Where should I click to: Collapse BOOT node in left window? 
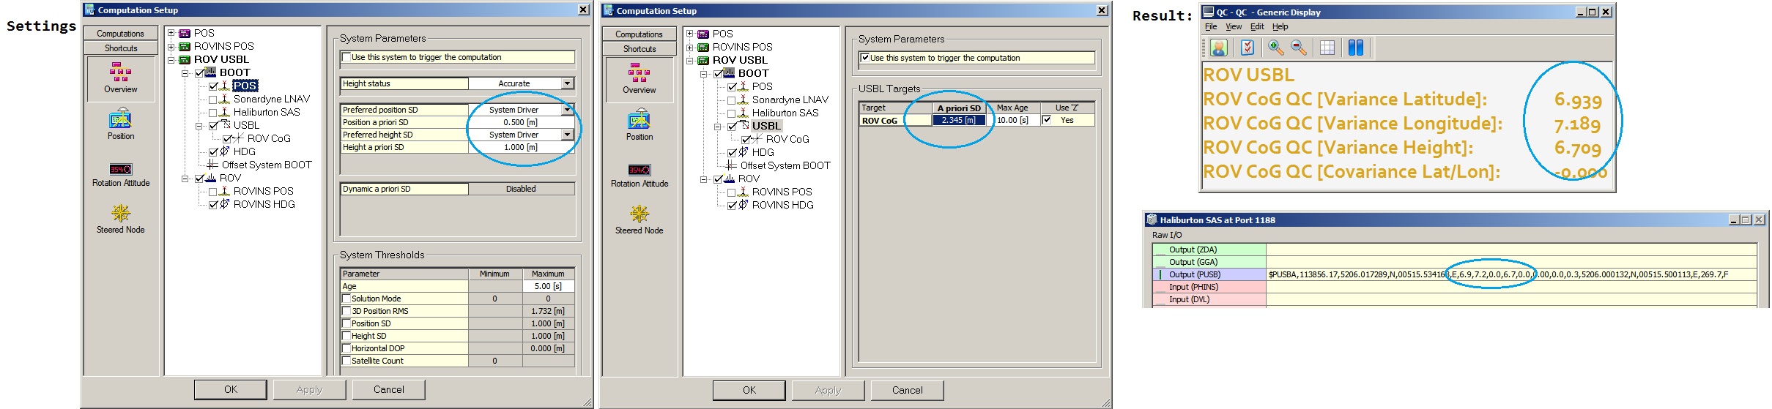185,72
